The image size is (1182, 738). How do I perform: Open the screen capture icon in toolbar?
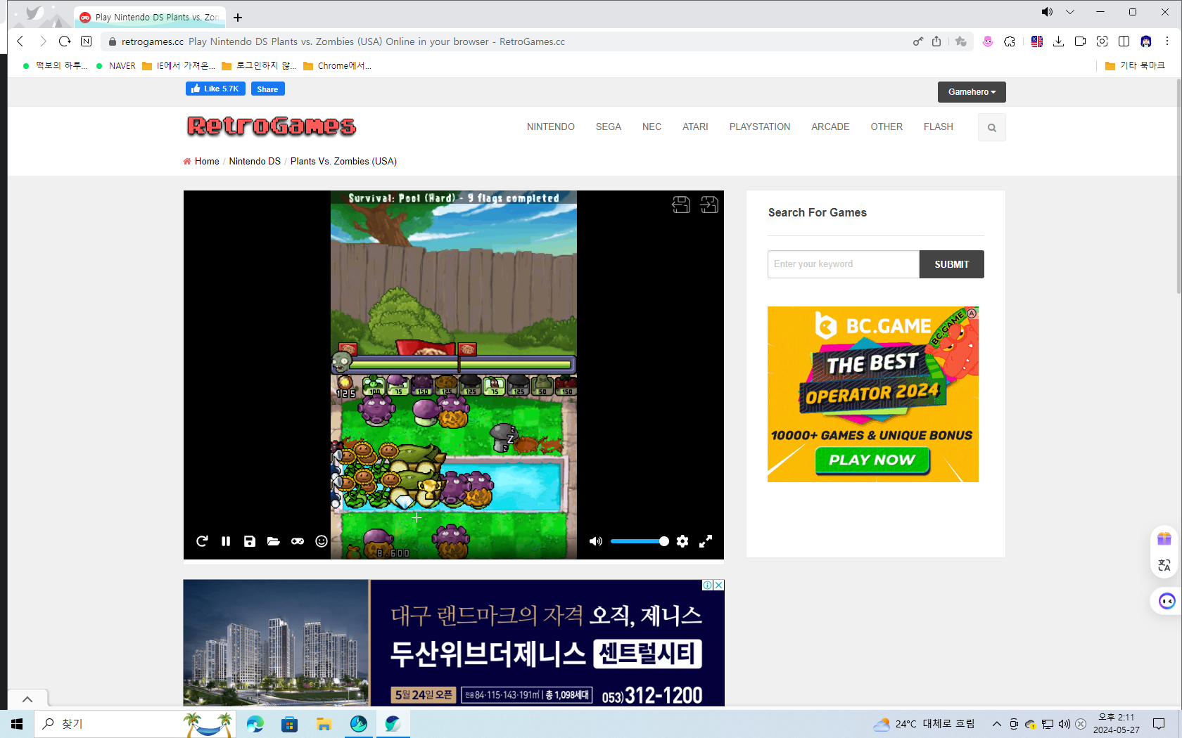click(1102, 41)
